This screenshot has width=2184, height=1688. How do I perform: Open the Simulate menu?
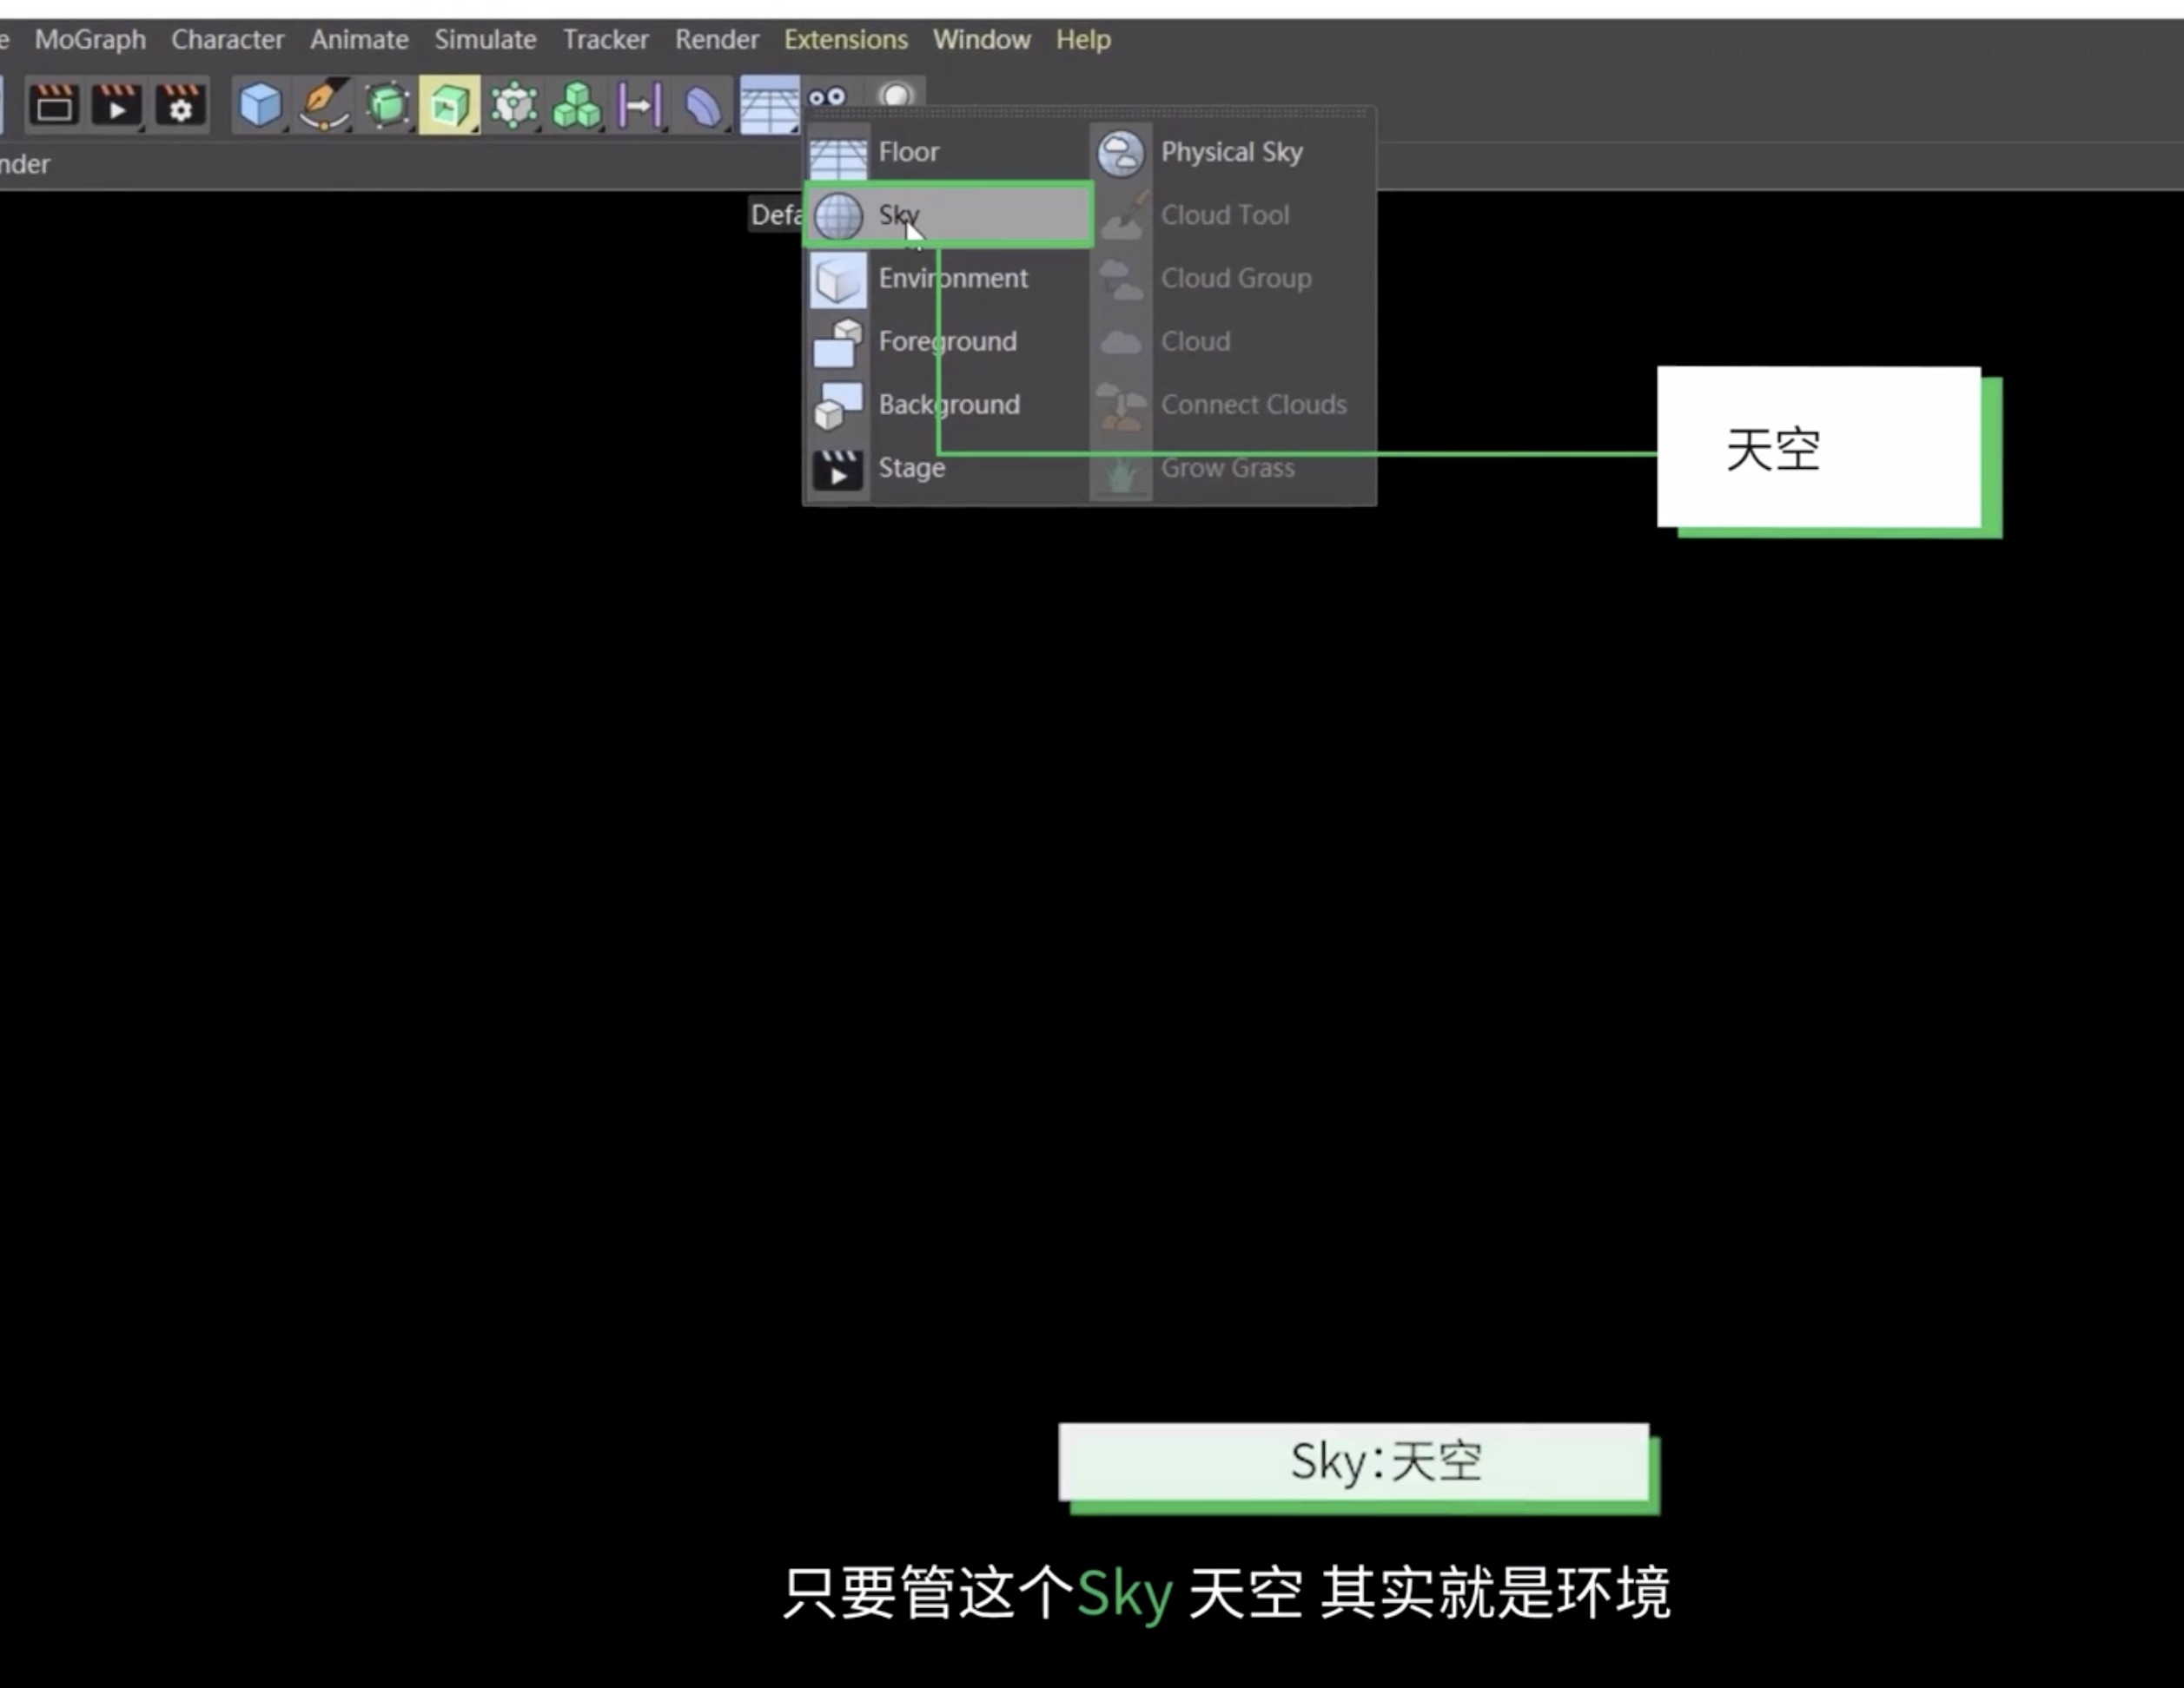[x=485, y=40]
